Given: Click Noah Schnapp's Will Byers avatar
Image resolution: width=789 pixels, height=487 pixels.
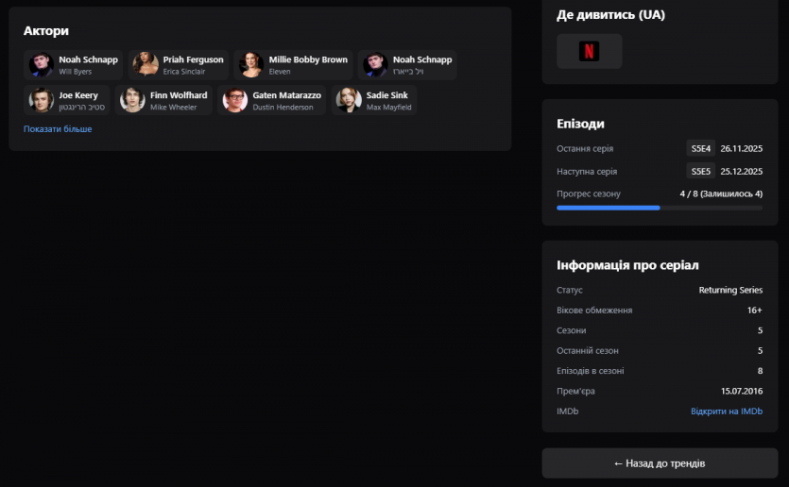Looking at the screenshot, I should tap(41, 64).
